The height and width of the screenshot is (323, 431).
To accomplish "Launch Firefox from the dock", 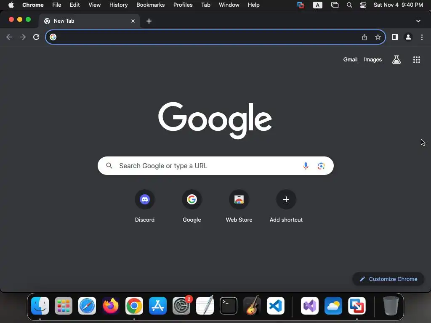I will point(111,306).
